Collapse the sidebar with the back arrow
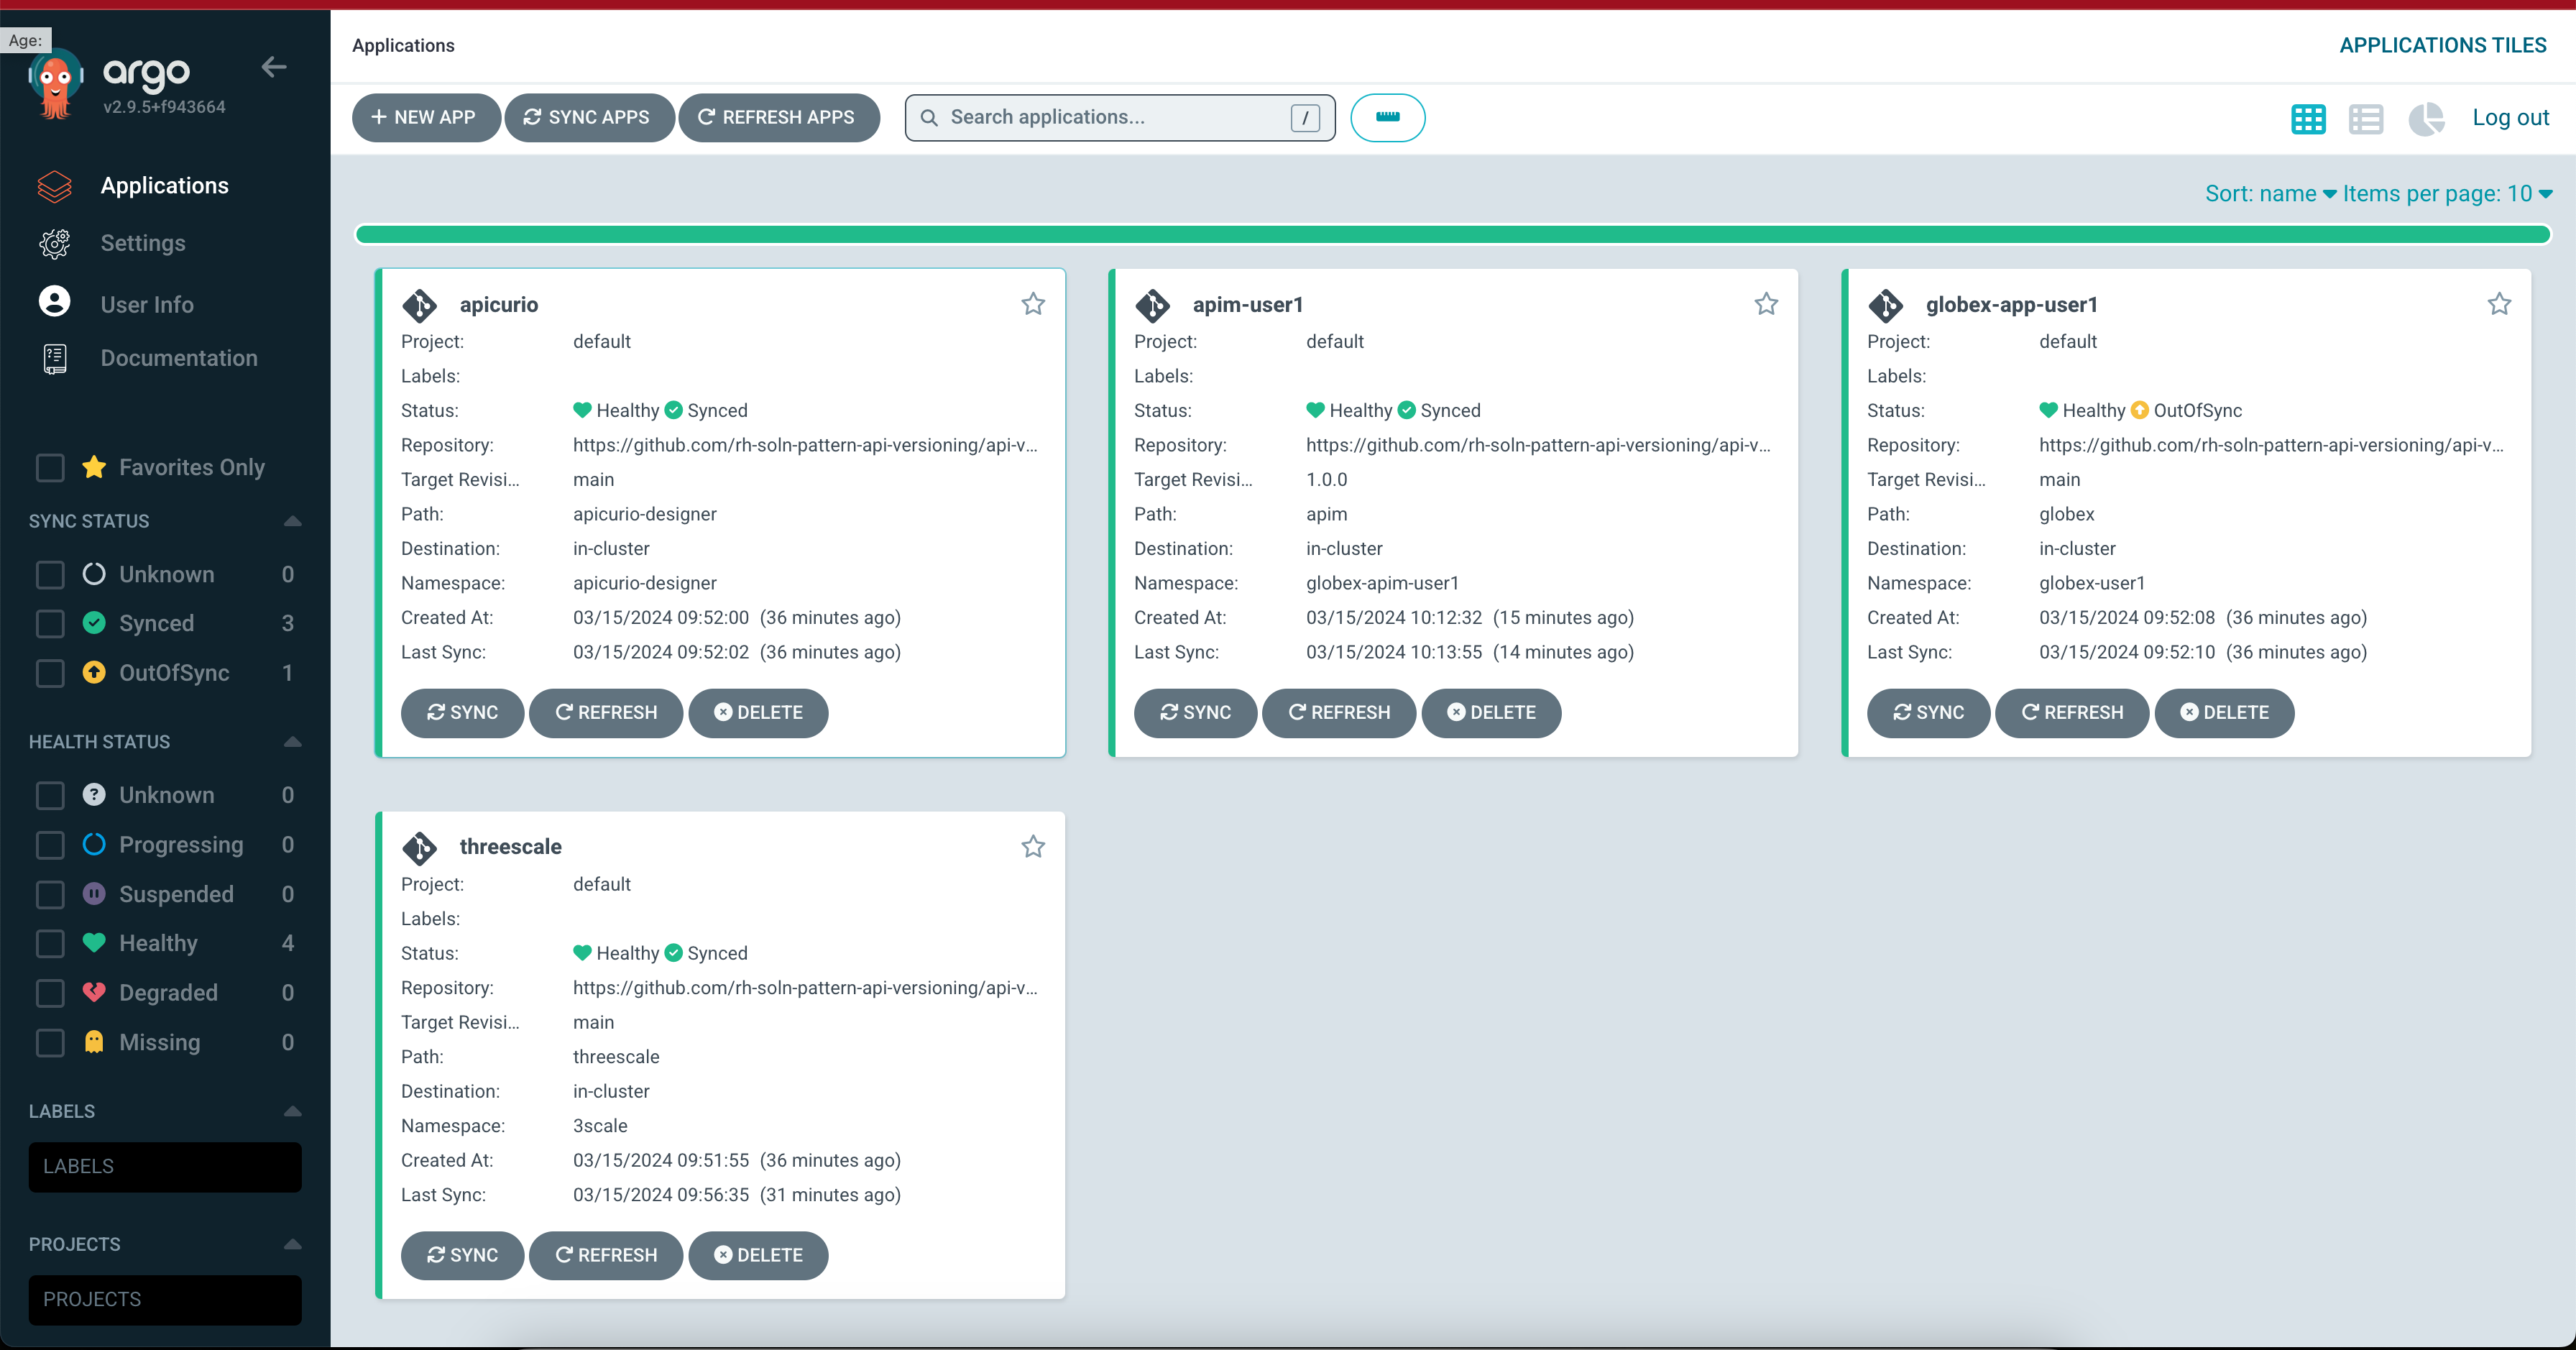 (273, 67)
